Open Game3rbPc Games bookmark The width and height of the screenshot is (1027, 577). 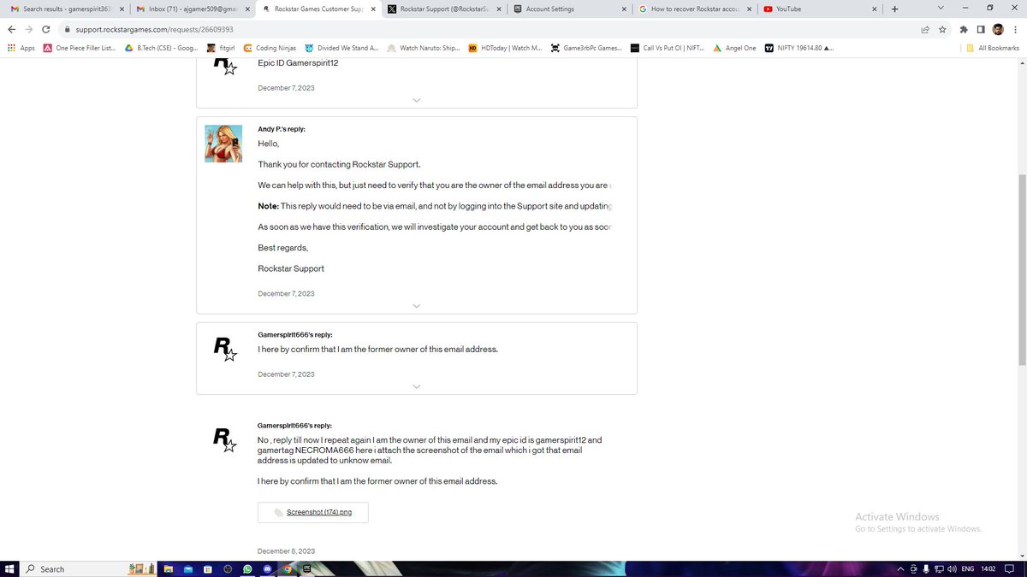586,48
